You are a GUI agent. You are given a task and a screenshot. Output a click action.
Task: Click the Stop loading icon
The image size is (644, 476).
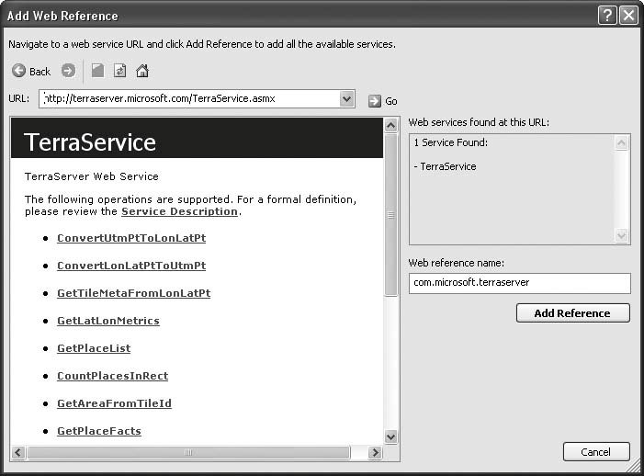98,71
